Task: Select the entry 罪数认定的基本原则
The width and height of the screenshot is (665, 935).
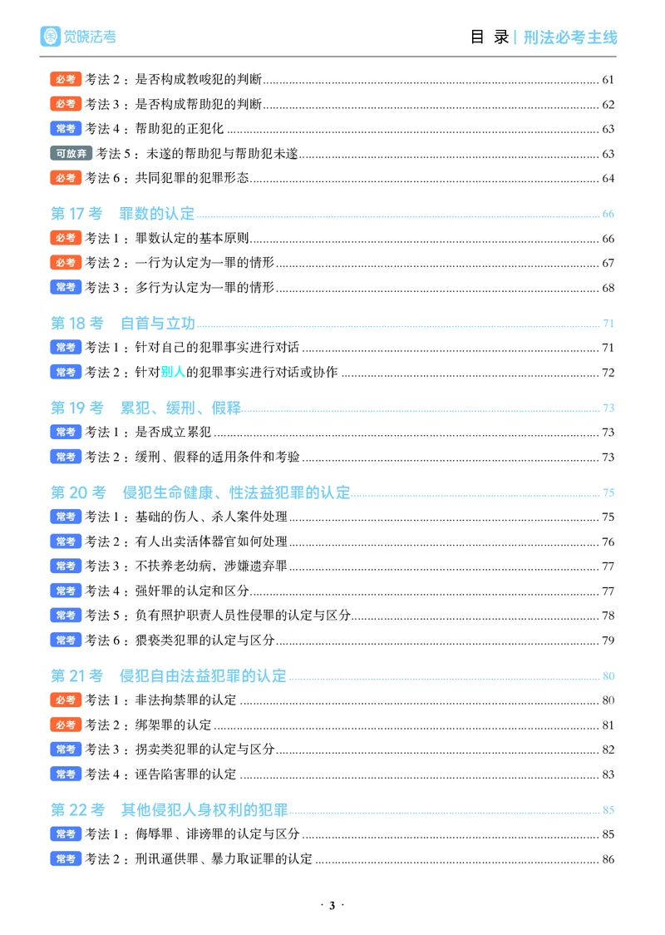Action: [x=192, y=239]
